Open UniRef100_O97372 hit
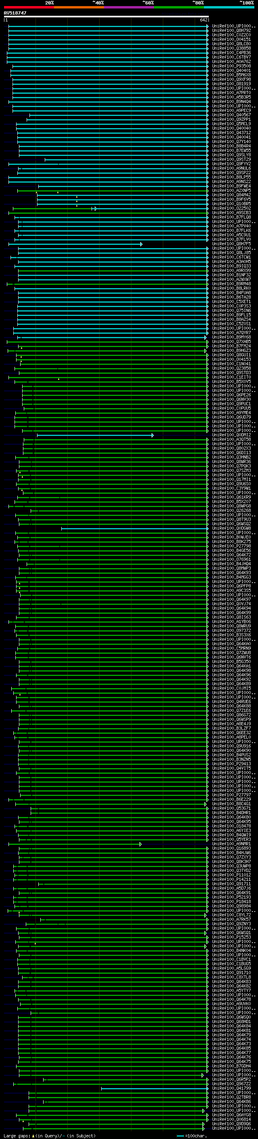Image resolution: width=258 pixels, height=1139 pixels. pos(231,631)
